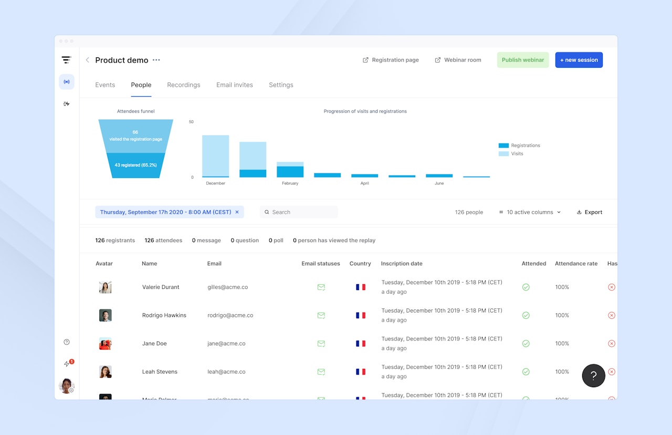Open notifications with the red badge icon

coord(67,362)
